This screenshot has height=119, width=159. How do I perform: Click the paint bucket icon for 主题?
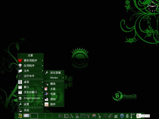(x=47, y=89)
